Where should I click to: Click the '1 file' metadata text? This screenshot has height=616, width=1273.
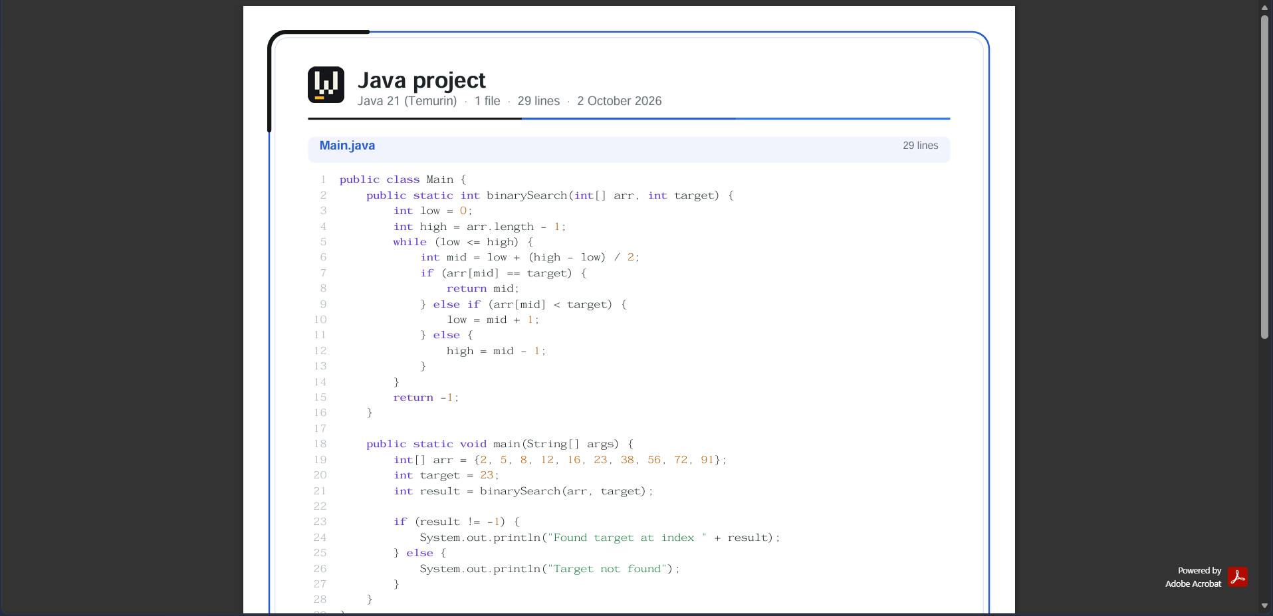point(487,101)
